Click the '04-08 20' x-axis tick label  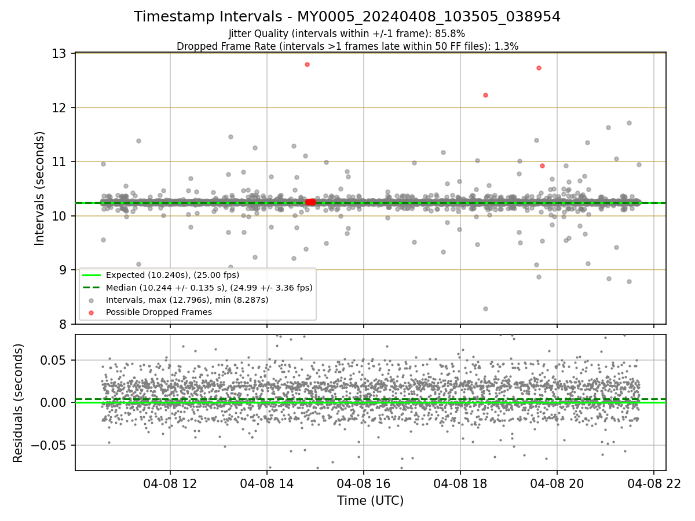click(557, 485)
